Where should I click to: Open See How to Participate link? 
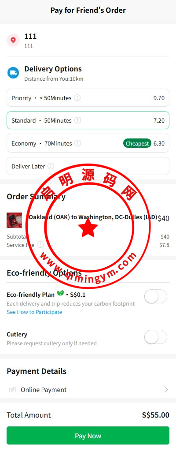(34, 312)
